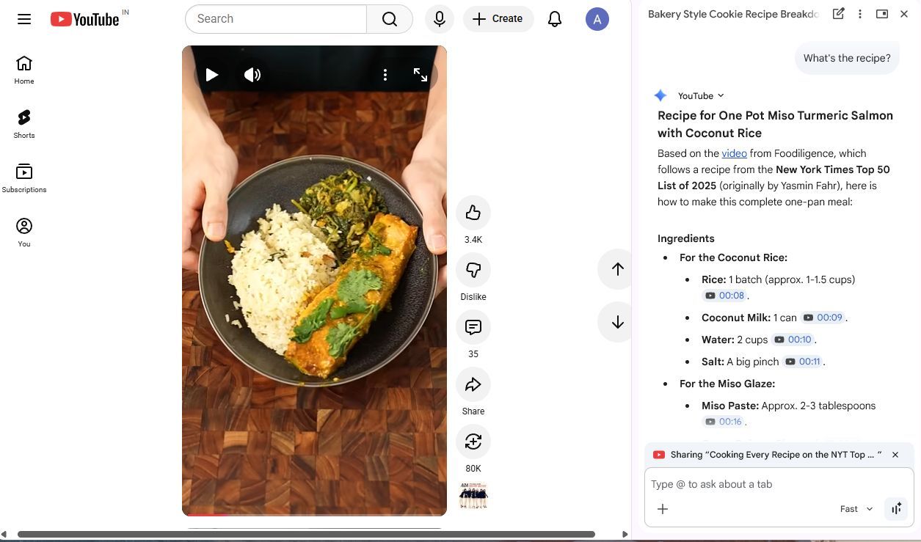Go to next Short arrow

[x=617, y=322]
